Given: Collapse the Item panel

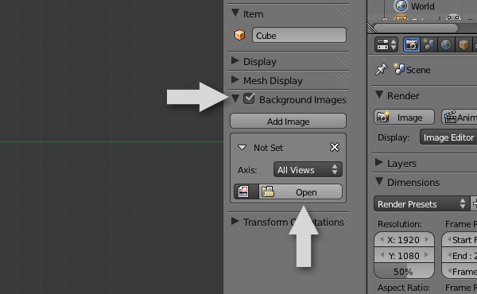Looking at the screenshot, I should [x=235, y=13].
